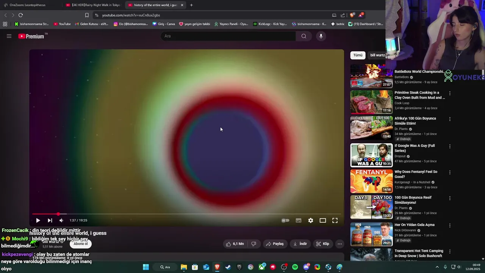Open BattleBots World Championship video thumbnail

(371, 76)
